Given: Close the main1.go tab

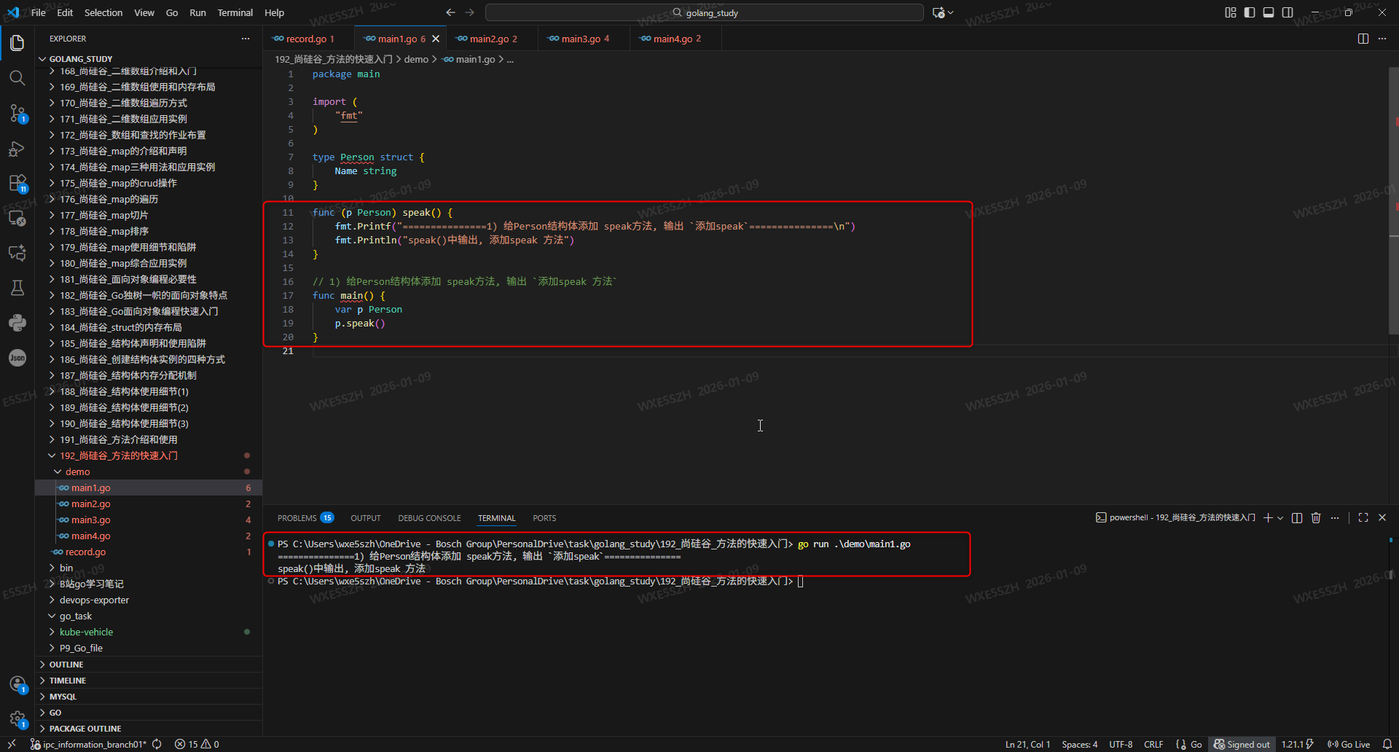Looking at the screenshot, I should coord(436,39).
